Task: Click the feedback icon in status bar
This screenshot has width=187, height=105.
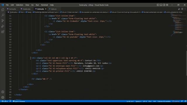Action: [182, 101]
